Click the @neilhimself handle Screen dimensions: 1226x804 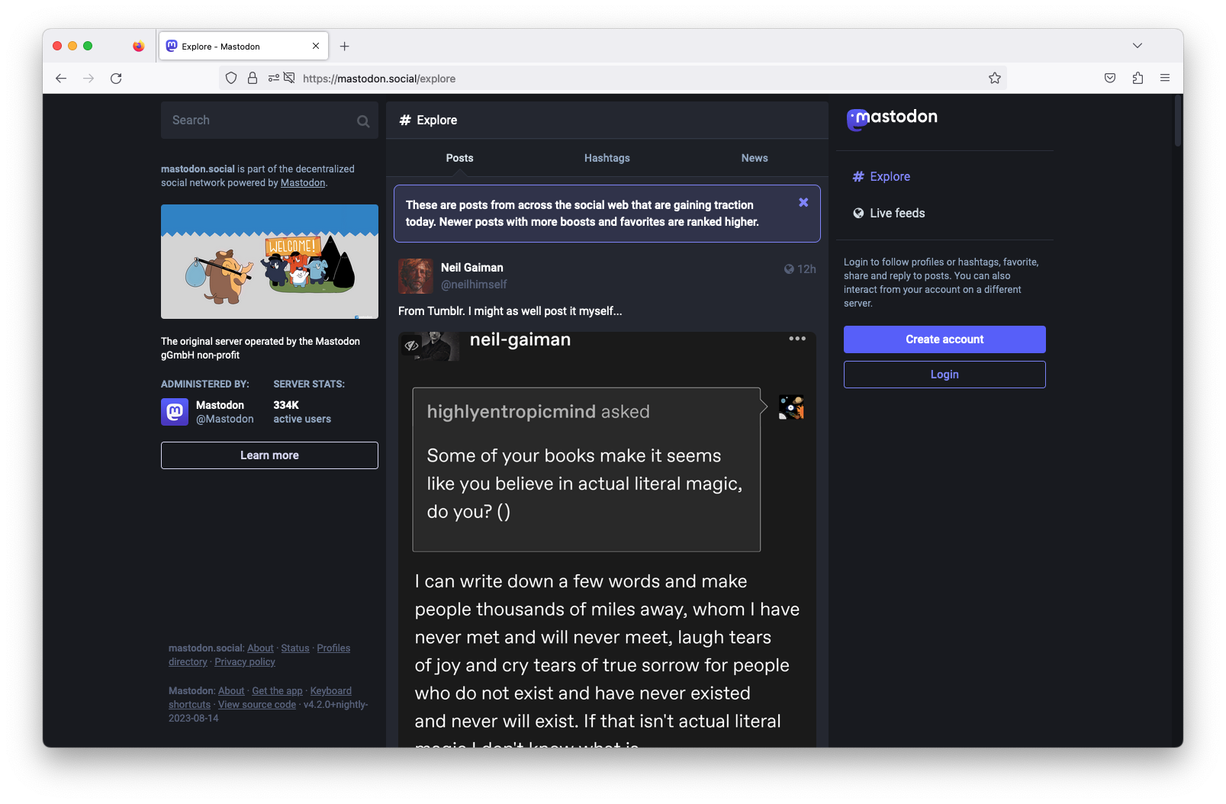click(x=474, y=285)
